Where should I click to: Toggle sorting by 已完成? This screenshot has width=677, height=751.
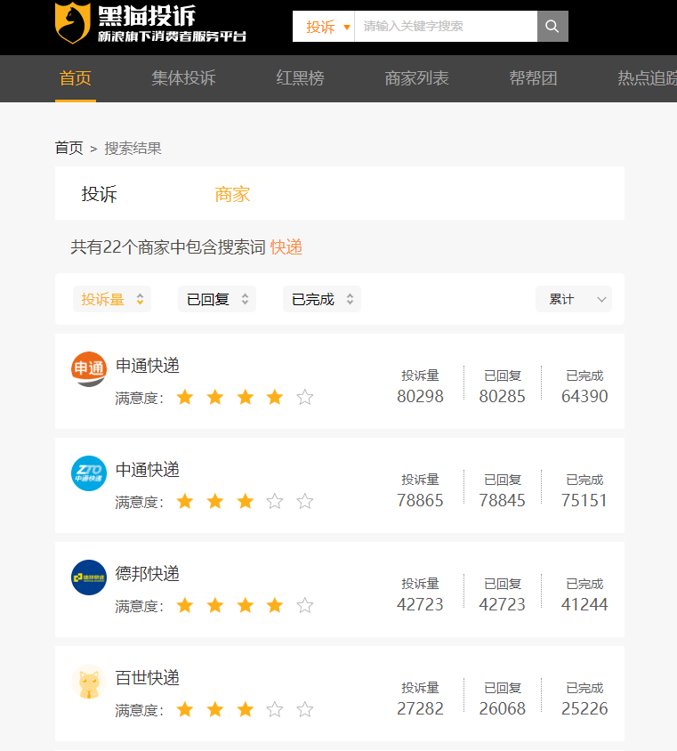[x=321, y=299]
